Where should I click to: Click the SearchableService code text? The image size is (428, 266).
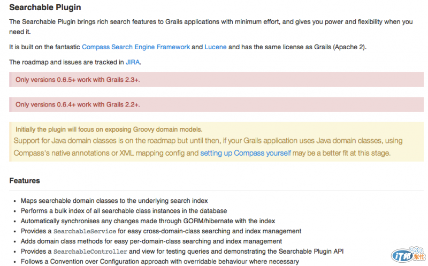(x=85, y=231)
